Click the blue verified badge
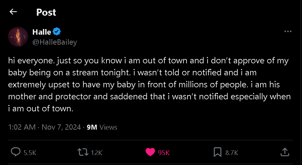 tap(57, 32)
